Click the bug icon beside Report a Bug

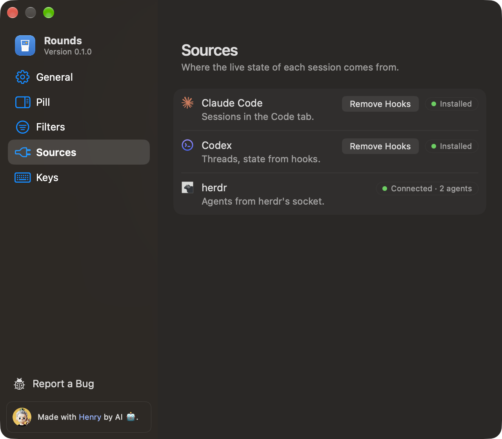(x=19, y=384)
